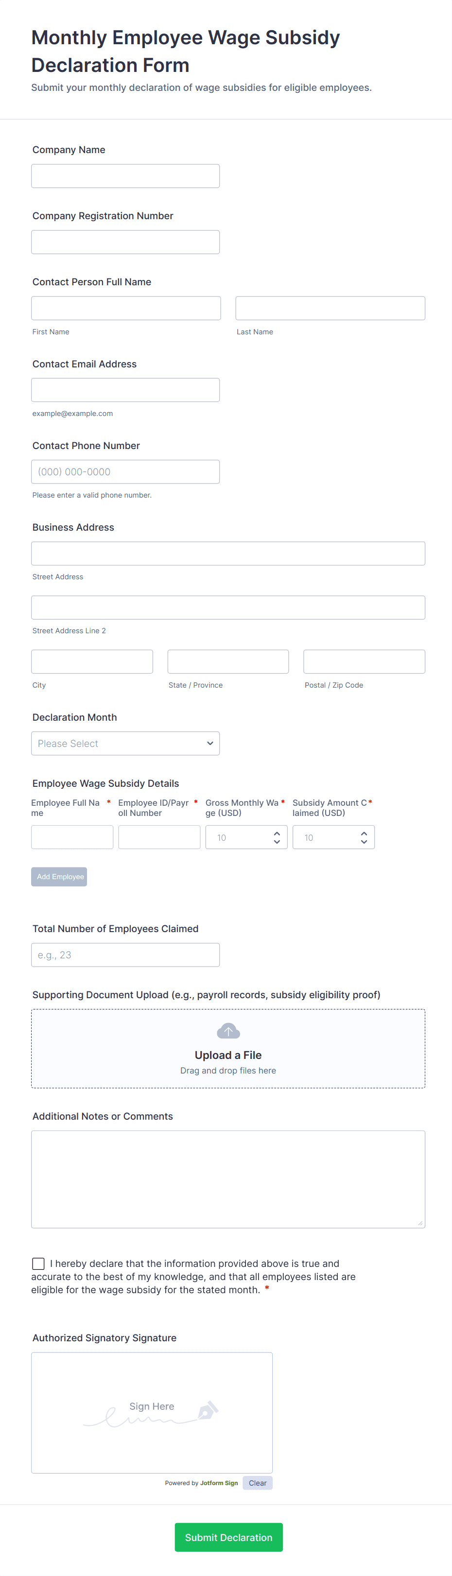
Task: Decrease Subsidy Amount Claimed using down arrow
Action: point(364,842)
